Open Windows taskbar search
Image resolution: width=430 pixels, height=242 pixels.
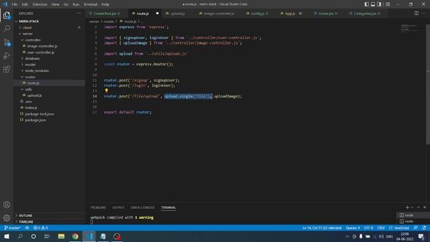[x=20, y=236]
